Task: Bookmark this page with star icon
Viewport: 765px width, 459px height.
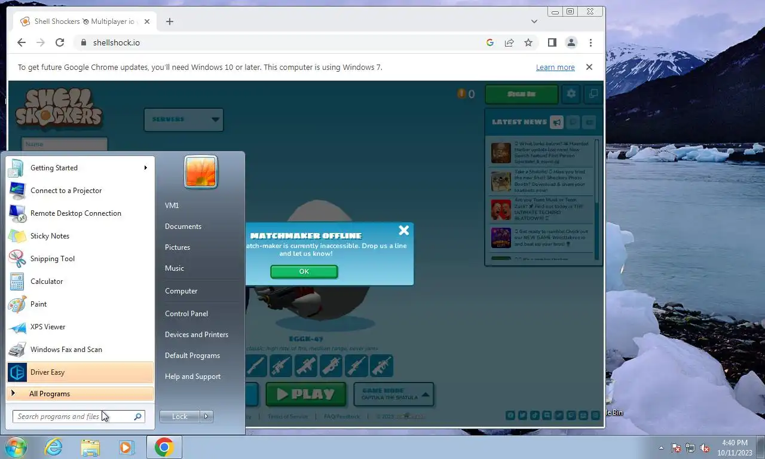Action: pos(528,42)
